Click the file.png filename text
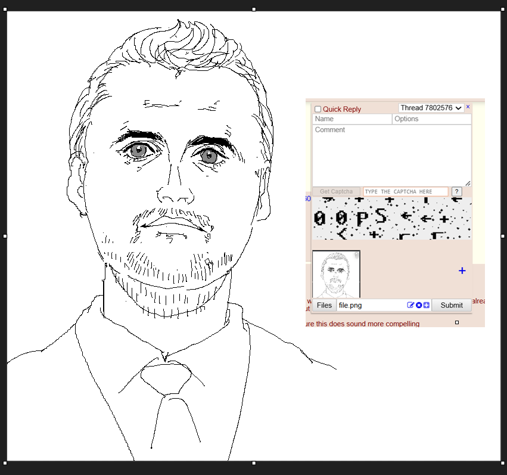Viewport: 507px width, 475px height. pos(350,305)
